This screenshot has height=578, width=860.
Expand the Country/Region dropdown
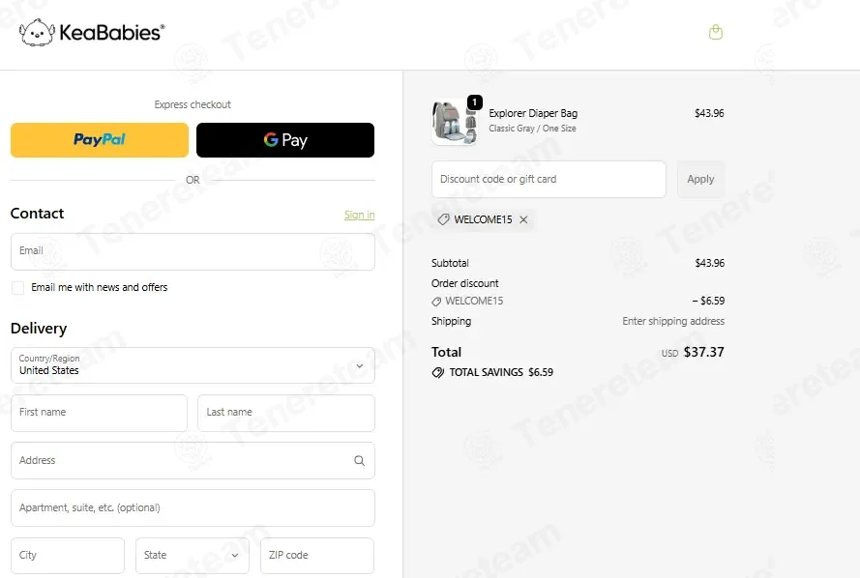[x=193, y=365]
